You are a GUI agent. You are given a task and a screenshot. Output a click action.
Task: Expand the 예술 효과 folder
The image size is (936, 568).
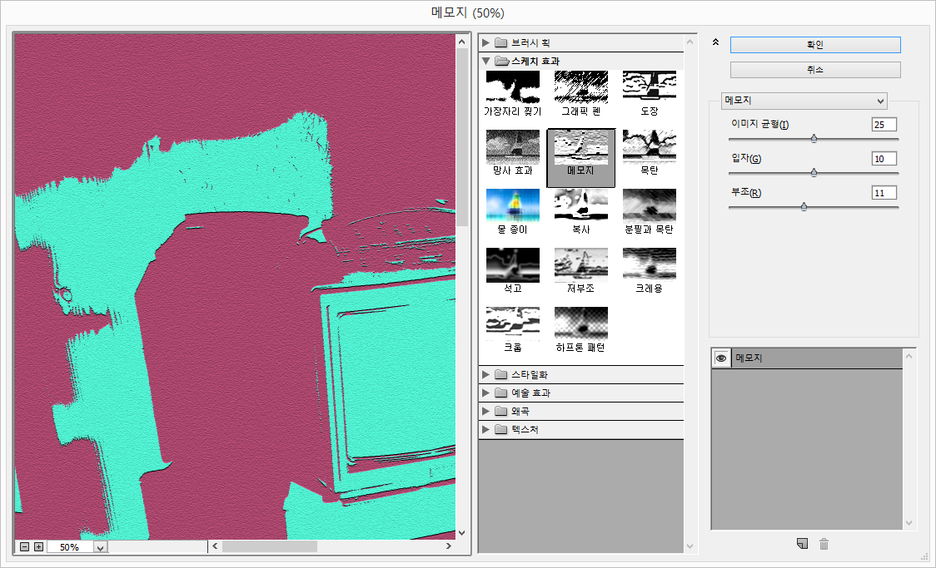(x=486, y=393)
